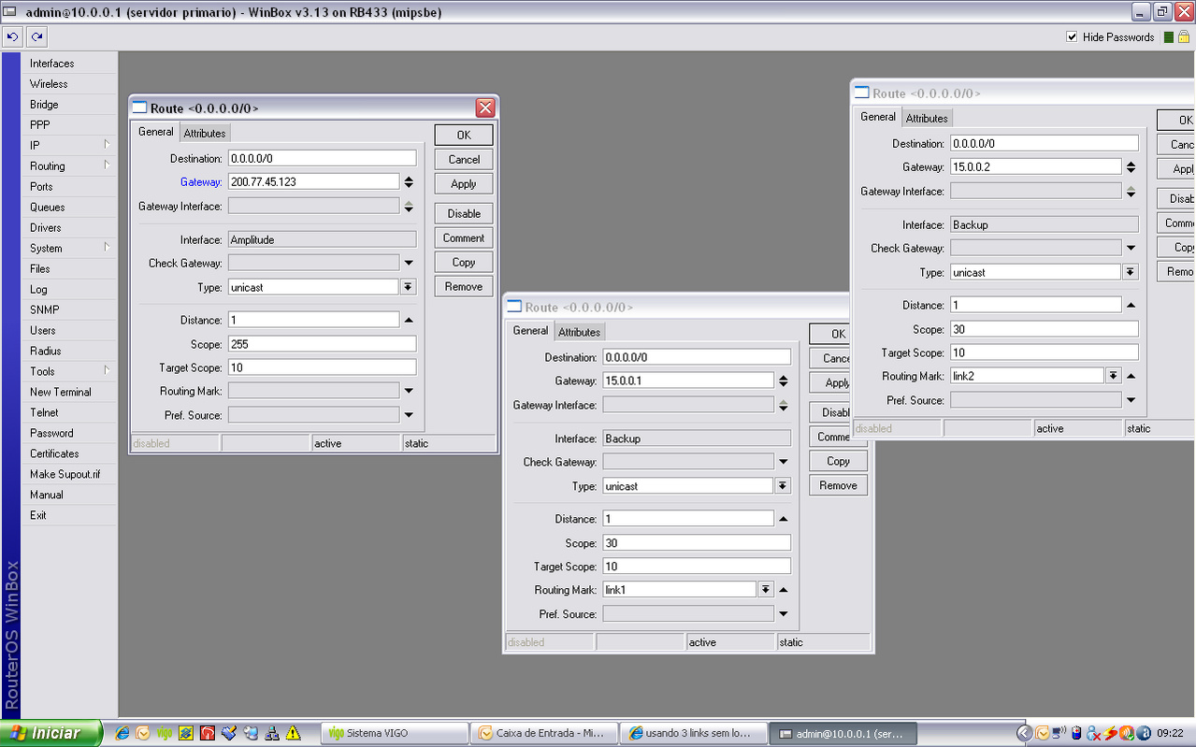Click the yellow warning triangle in Quick Launch
Image resolution: width=1196 pixels, height=747 pixels.
[294, 733]
